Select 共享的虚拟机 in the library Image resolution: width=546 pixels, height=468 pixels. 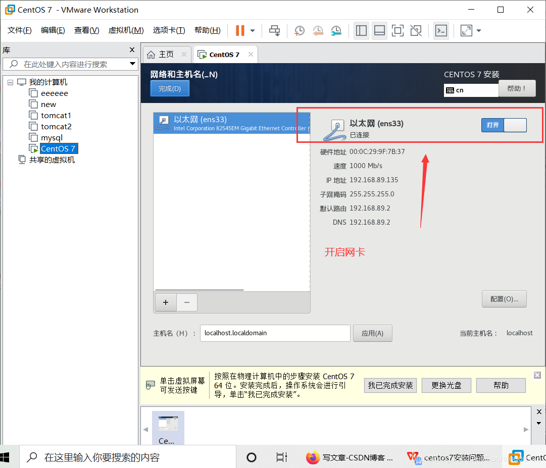click(52, 160)
